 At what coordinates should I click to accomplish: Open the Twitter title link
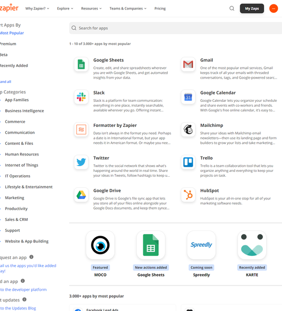click(x=101, y=158)
